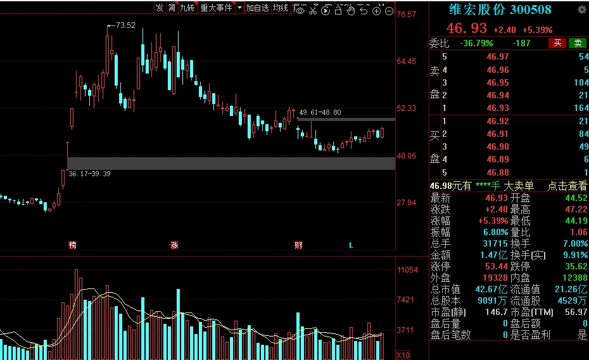This screenshot has height=360, width=589.
Task: Click the green 卖 sell button
Action: coord(578,43)
